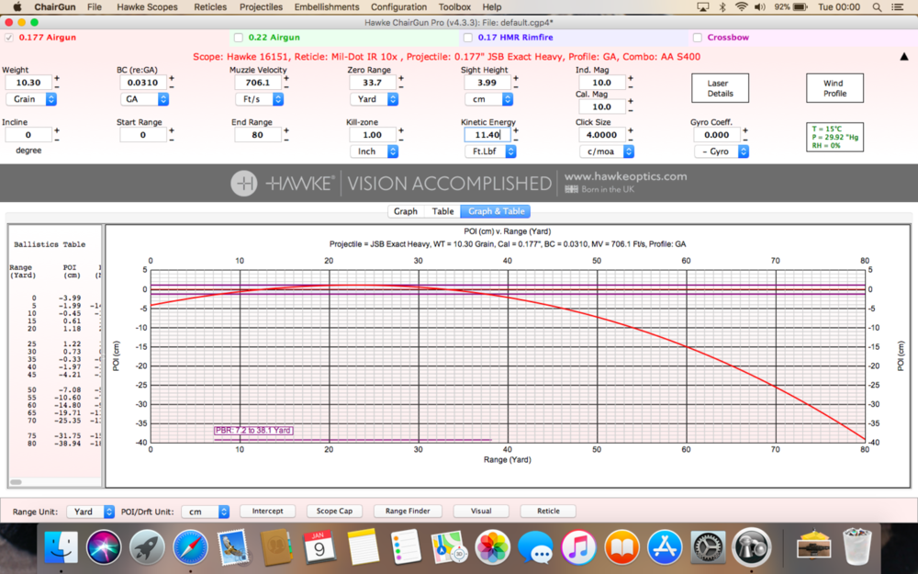Increase Zero Range using its plus stepper
Screen dimensions: 918x574
tap(401, 78)
